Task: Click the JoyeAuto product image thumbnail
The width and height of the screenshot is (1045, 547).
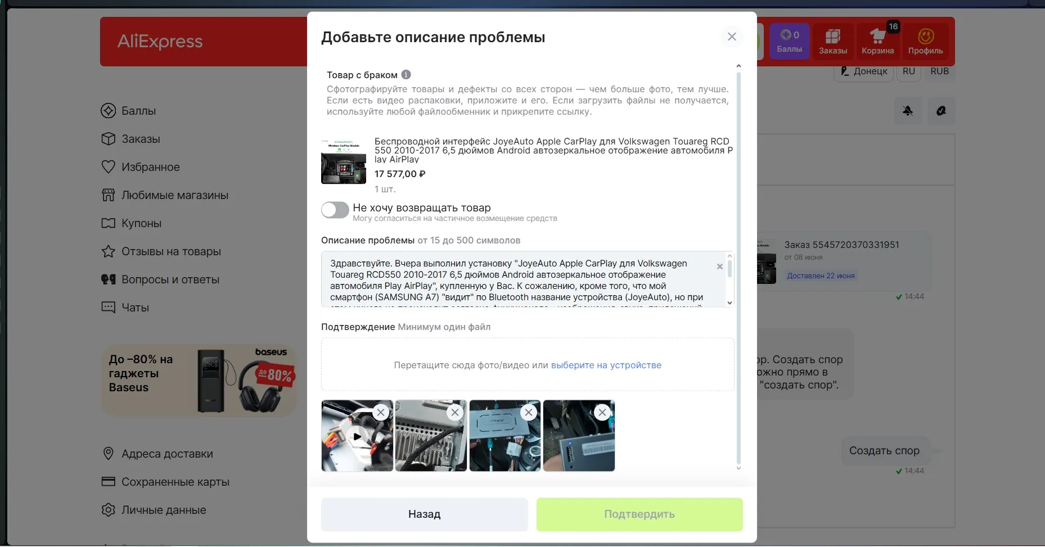Action: tap(344, 161)
